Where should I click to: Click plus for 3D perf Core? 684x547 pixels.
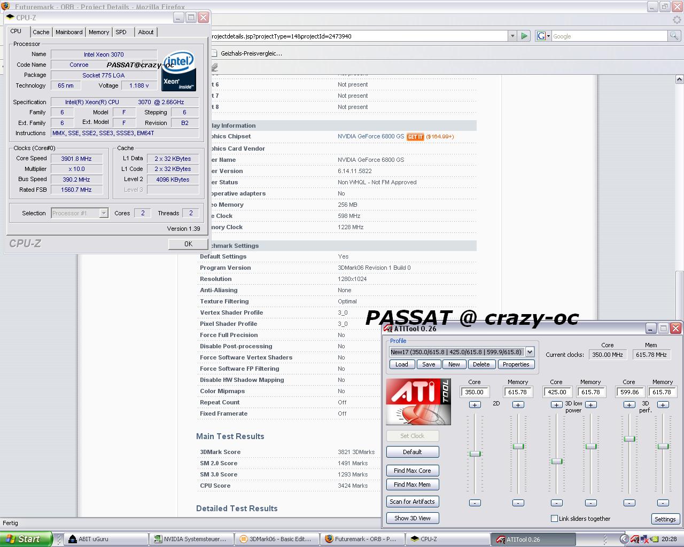[629, 405]
